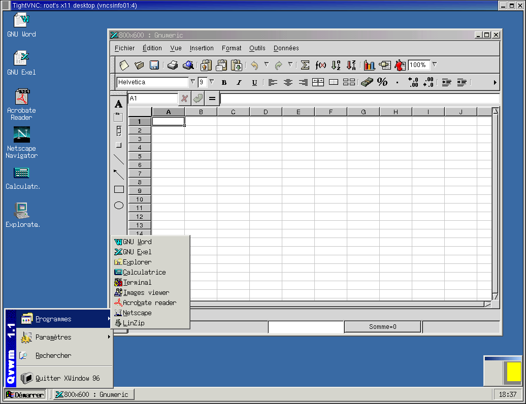The height and width of the screenshot is (404, 526).
Task: Click the decrease decimals icon
Action: (429, 82)
